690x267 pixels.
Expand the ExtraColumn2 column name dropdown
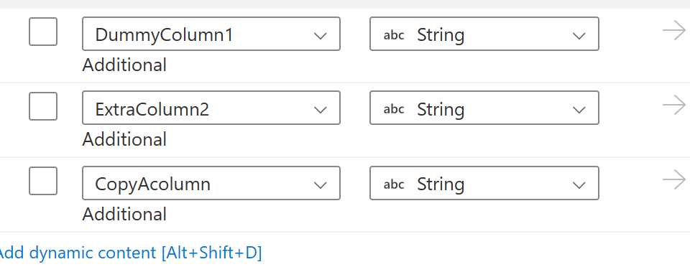(x=211, y=108)
